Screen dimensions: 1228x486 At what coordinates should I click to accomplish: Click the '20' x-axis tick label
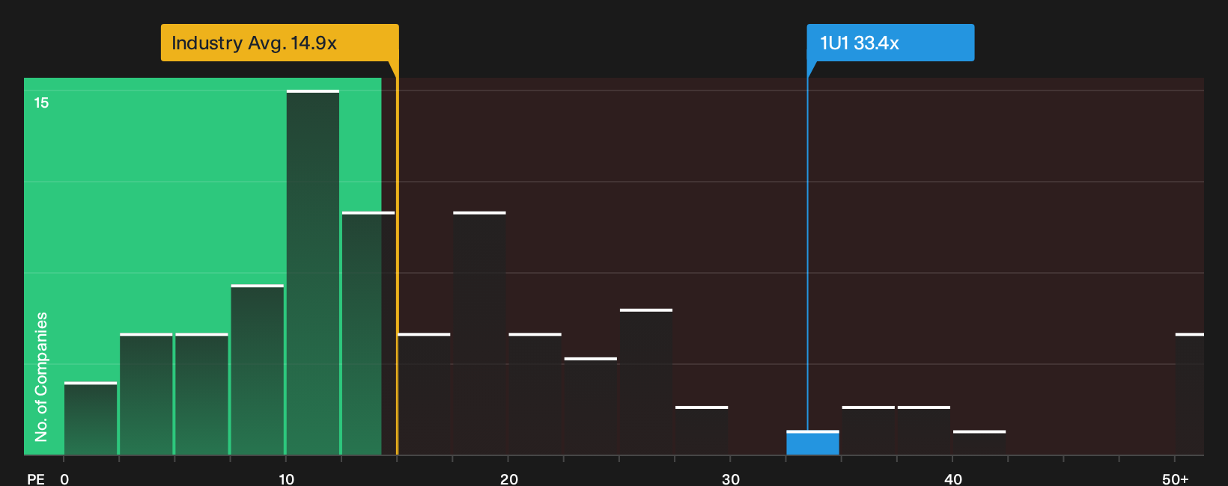(x=509, y=479)
